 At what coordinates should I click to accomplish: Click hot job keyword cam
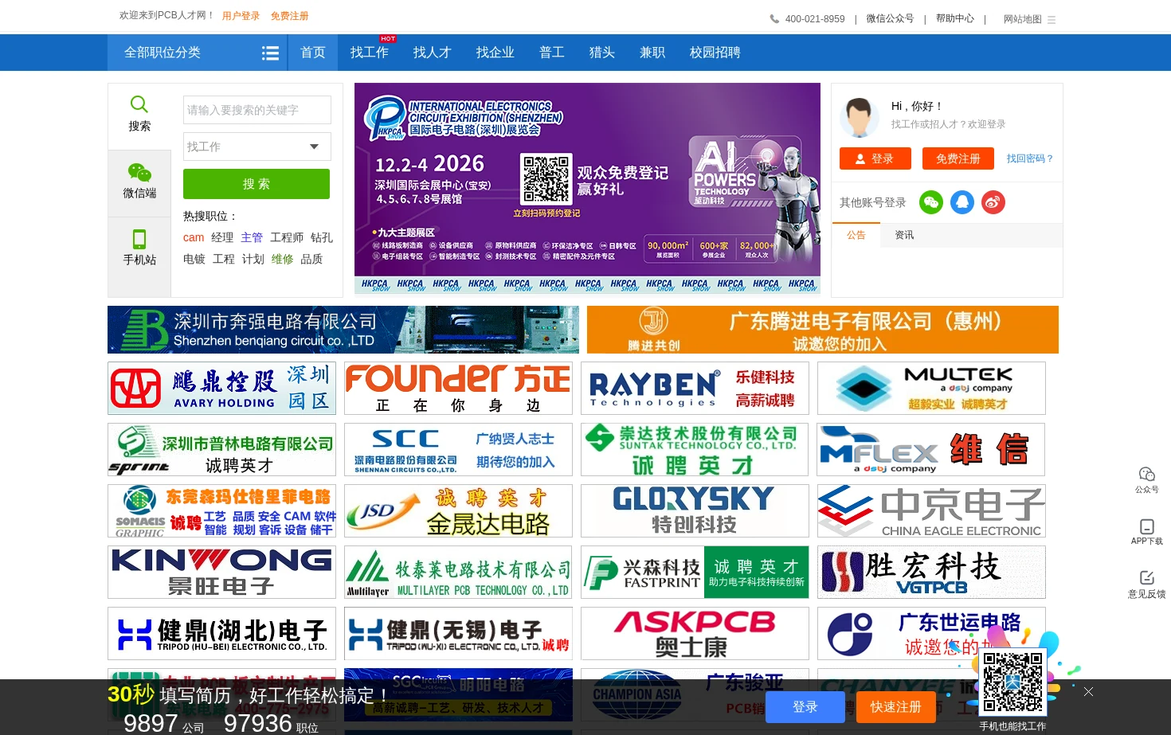click(x=194, y=237)
